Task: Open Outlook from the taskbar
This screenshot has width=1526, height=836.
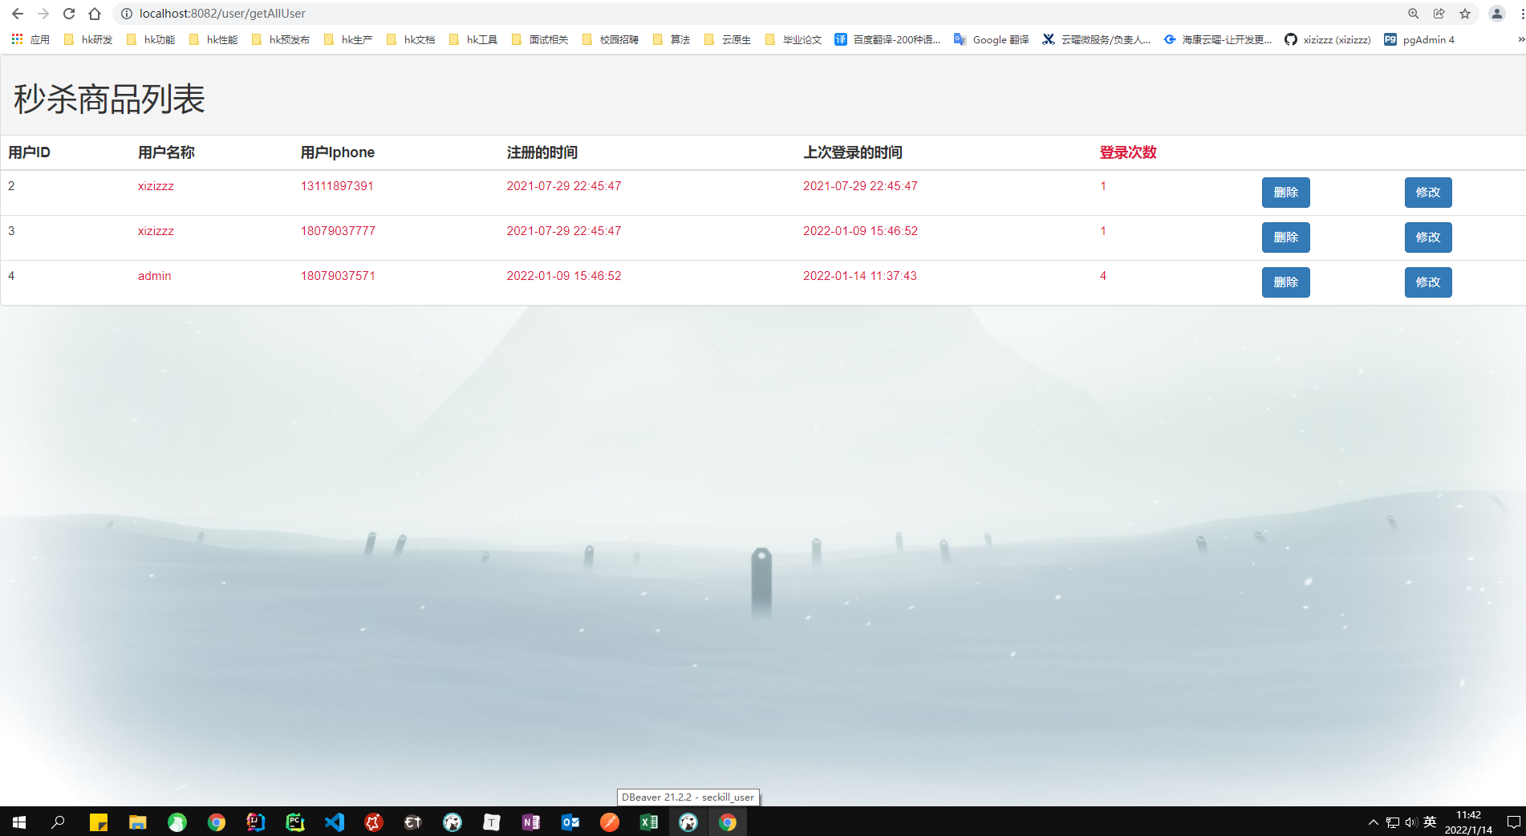Action: (570, 822)
